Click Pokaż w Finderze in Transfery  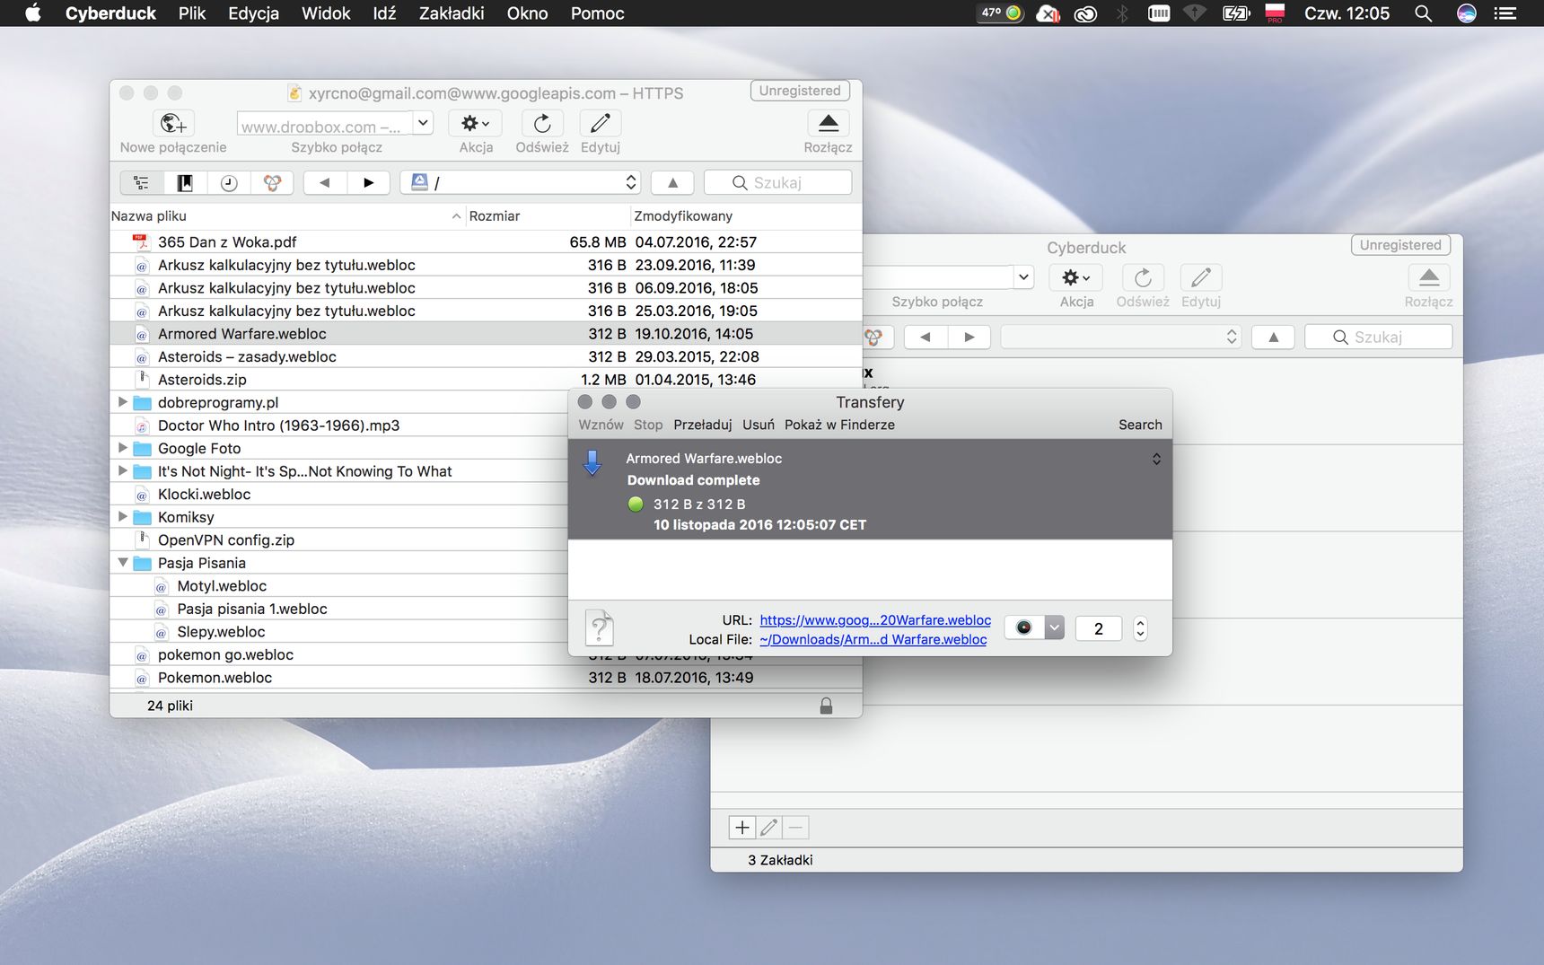pyautogui.click(x=839, y=425)
